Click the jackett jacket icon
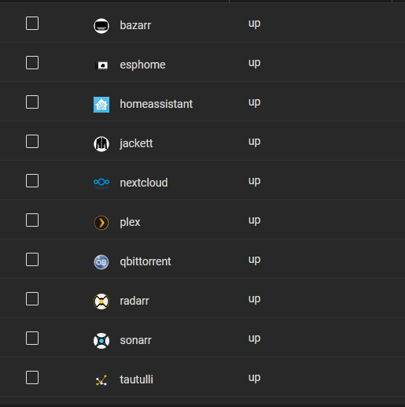The width and height of the screenshot is (405, 407). tap(101, 144)
